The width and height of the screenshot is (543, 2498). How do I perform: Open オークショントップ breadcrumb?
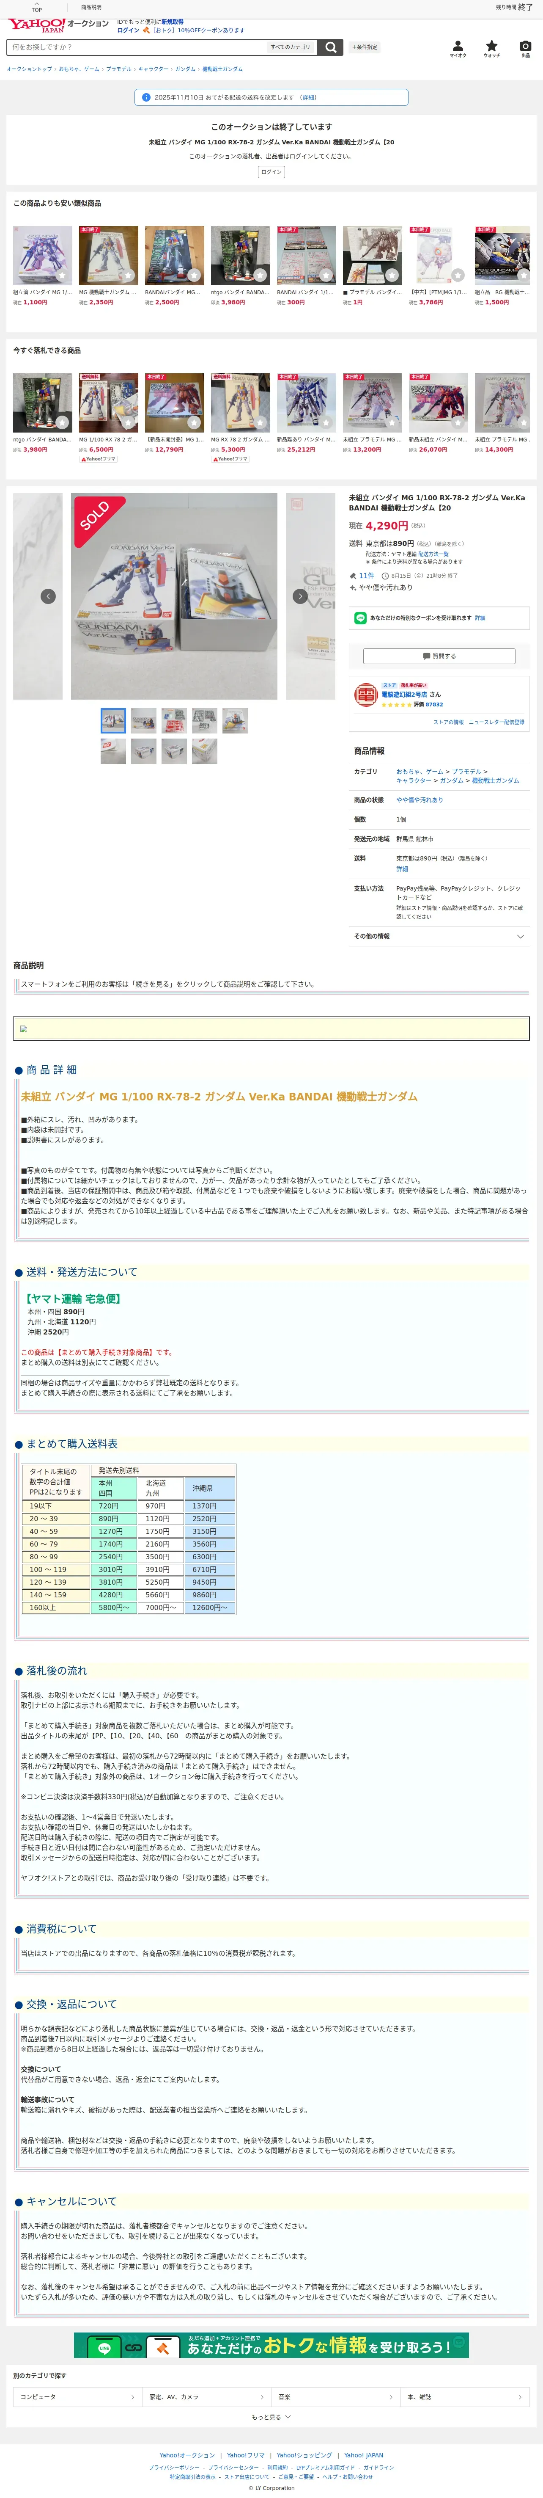(x=29, y=69)
